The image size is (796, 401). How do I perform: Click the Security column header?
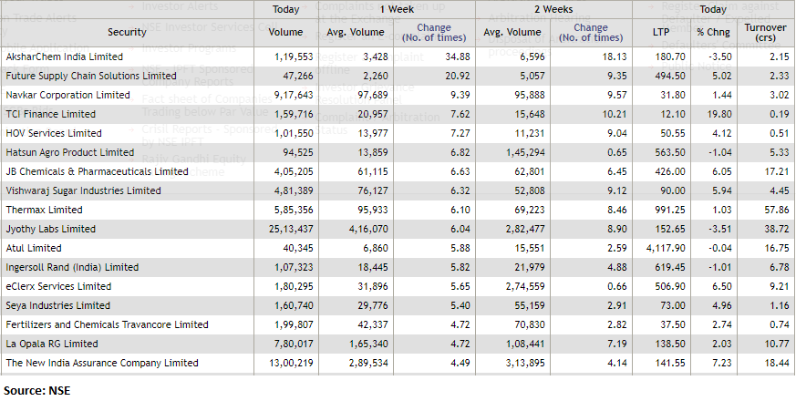127,32
